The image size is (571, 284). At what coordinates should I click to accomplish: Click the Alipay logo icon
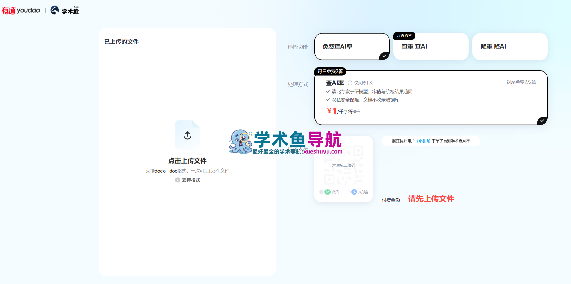(354, 192)
